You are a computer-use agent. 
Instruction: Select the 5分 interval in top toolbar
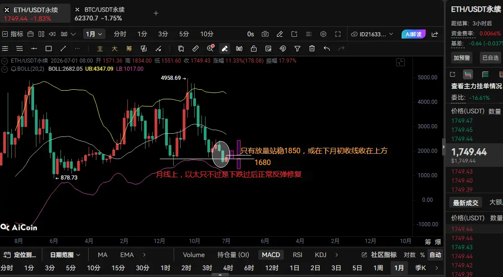coord(184,34)
